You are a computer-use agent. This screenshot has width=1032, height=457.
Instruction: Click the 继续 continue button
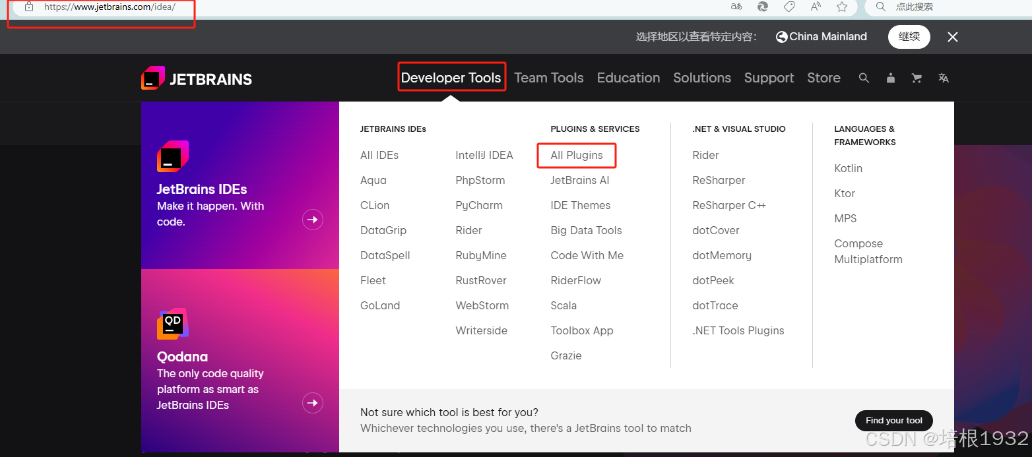click(909, 37)
